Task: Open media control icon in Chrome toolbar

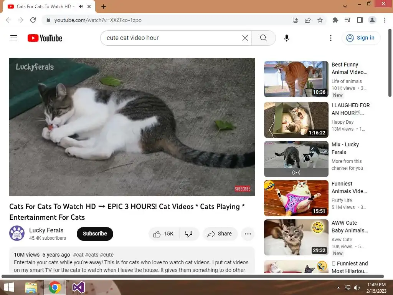Action: 347,20
